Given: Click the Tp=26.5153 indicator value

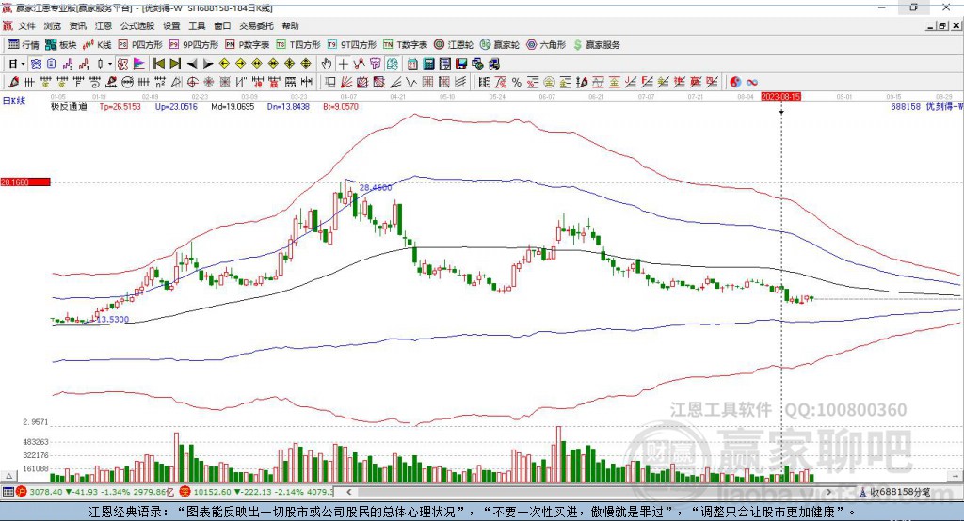Looking at the screenshot, I should pyautogui.click(x=120, y=106).
